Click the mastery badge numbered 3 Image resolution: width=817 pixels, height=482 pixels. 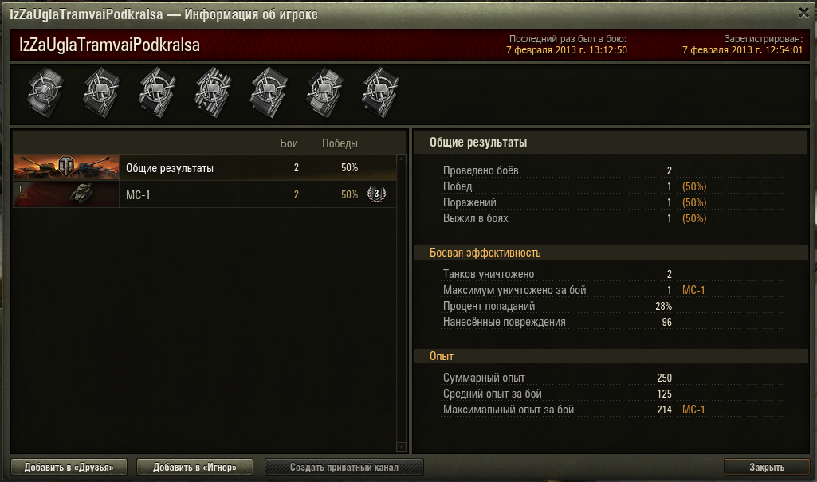point(375,194)
